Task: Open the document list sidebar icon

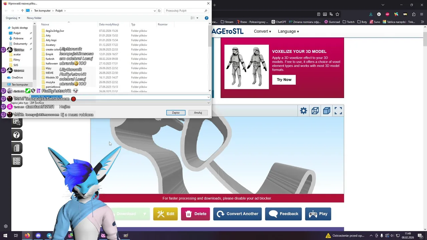Action: [17, 148]
